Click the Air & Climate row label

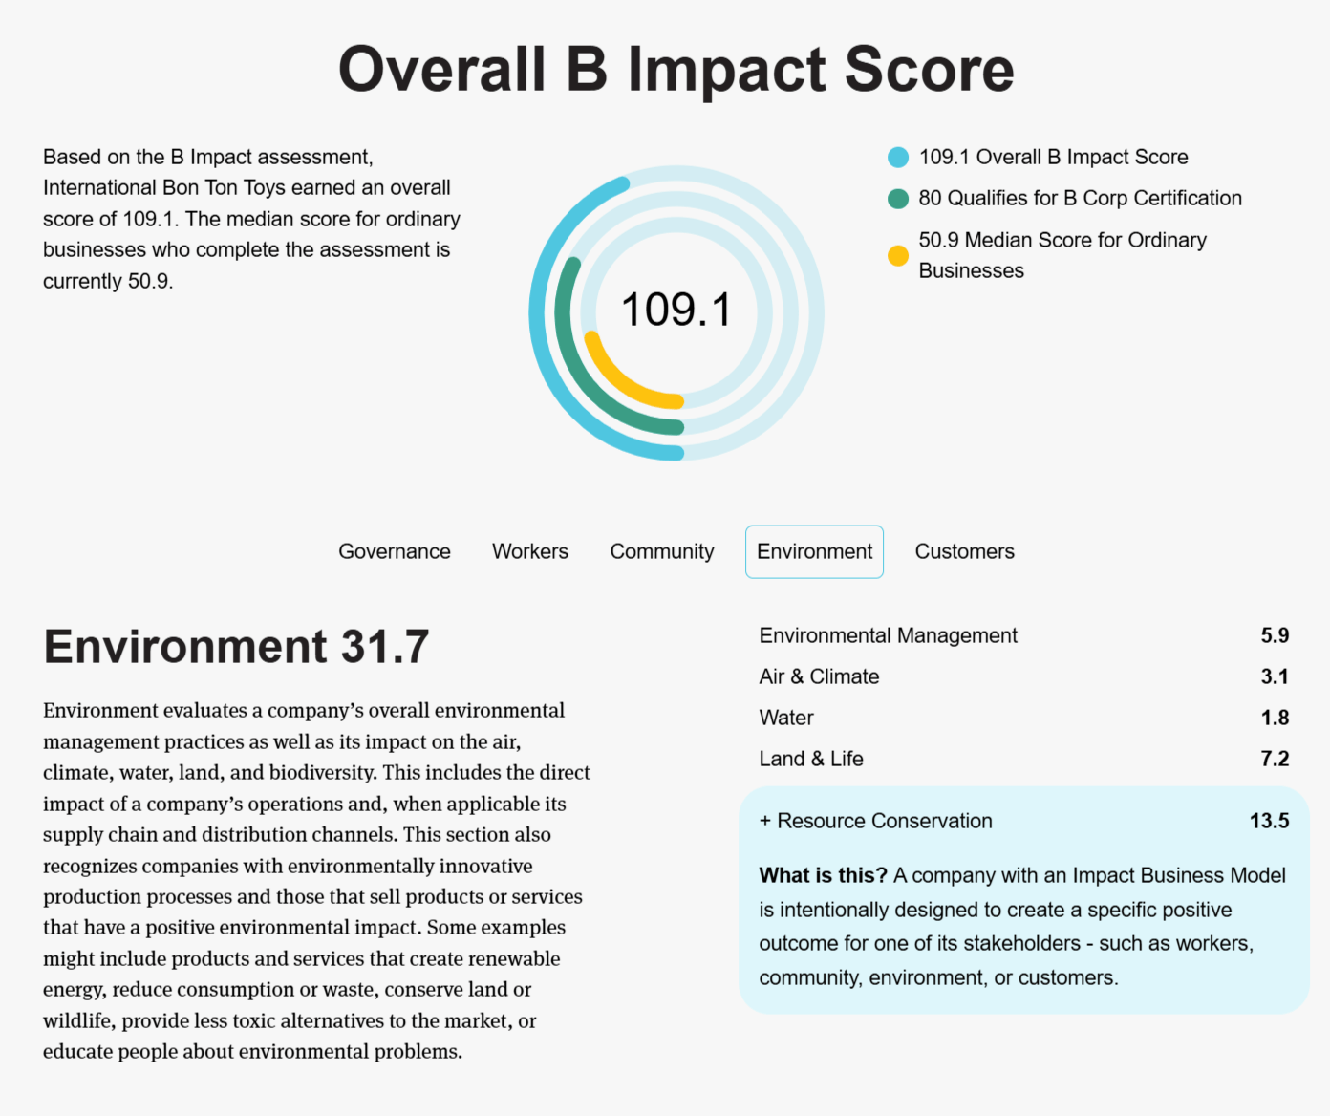pyautogui.click(x=819, y=676)
